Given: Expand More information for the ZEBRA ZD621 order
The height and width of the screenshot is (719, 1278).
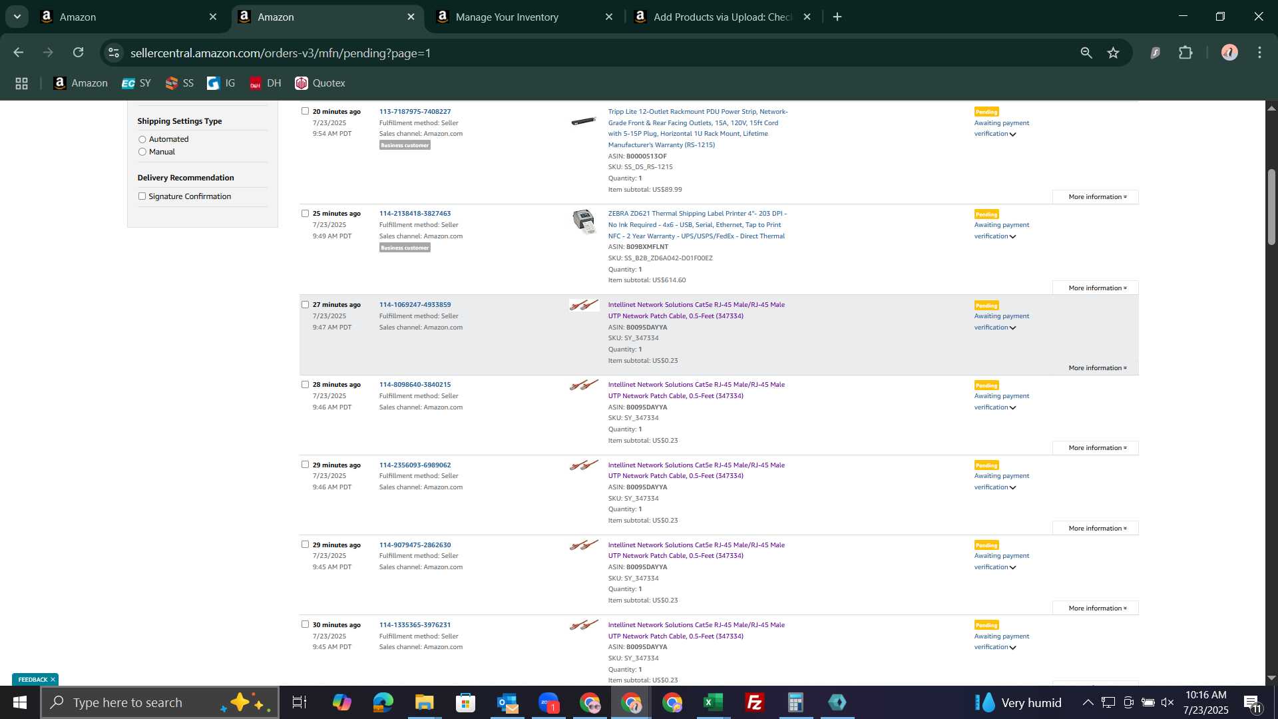Looking at the screenshot, I should (1096, 288).
